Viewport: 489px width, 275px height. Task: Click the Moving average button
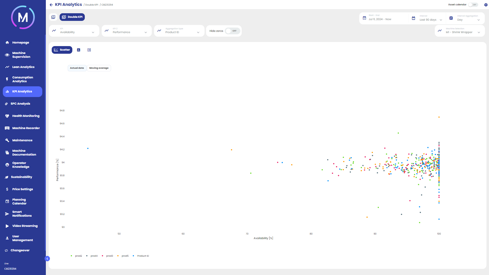99,68
